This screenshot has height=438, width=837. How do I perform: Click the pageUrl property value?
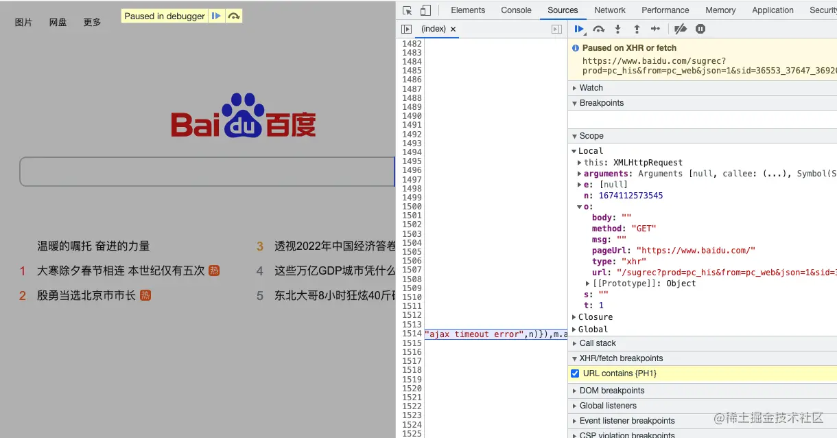click(696, 251)
